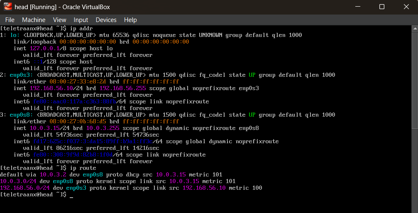Show the Devices menu
The height and width of the screenshot is (213, 418).
[106, 20]
